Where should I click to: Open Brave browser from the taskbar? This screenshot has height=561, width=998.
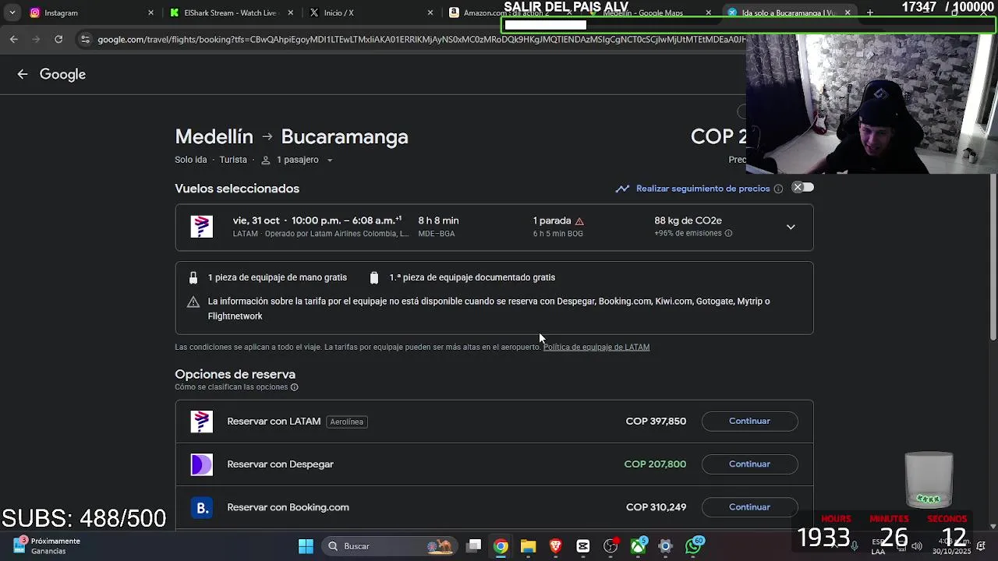pyautogui.click(x=556, y=546)
